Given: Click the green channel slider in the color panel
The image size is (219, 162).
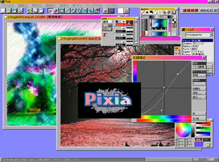Looking at the screenshot, I should click(203, 129).
